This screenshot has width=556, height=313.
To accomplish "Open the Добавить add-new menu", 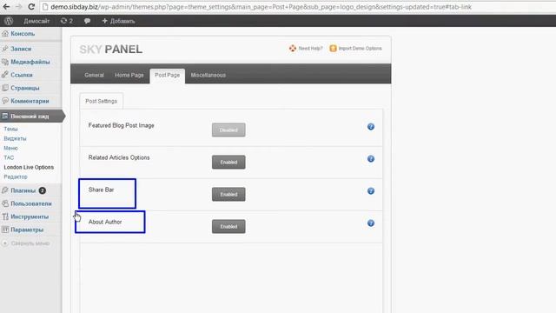I will click(x=118, y=21).
